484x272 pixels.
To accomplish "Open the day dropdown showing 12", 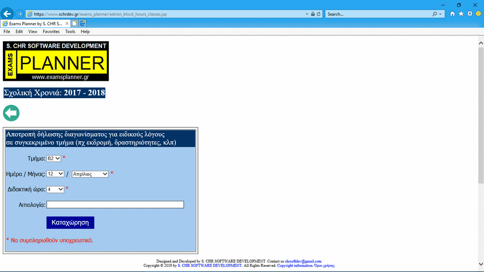I will pos(55,174).
